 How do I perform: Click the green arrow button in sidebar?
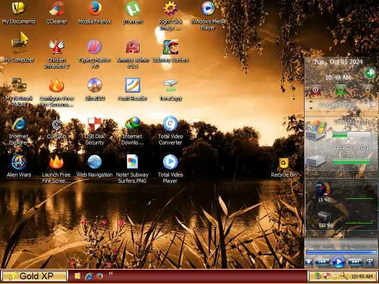[370, 73]
